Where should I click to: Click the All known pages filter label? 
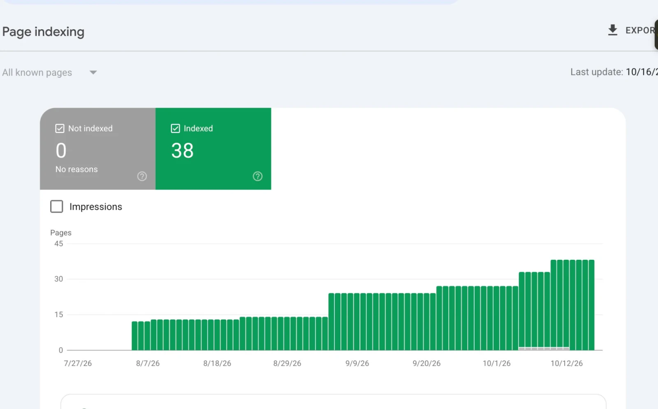point(37,72)
